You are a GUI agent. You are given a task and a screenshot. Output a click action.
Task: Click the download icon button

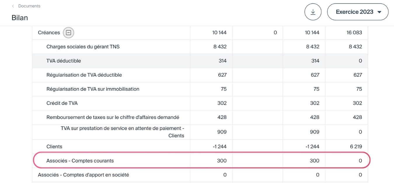pyautogui.click(x=313, y=12)
